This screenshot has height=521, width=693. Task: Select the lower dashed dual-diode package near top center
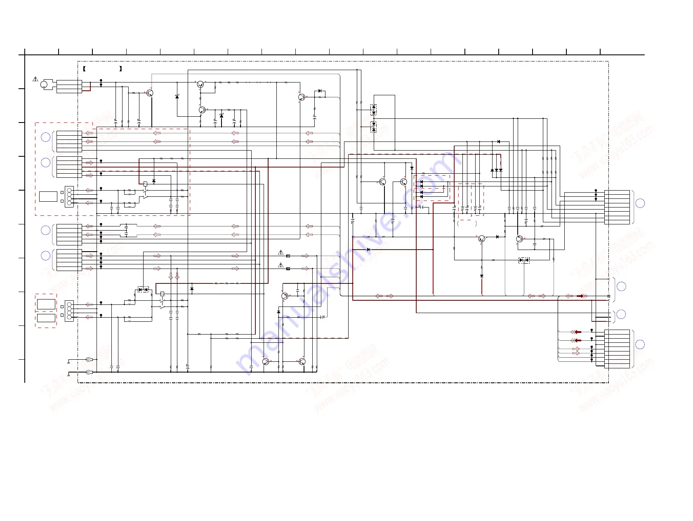[x=374, y=127]
